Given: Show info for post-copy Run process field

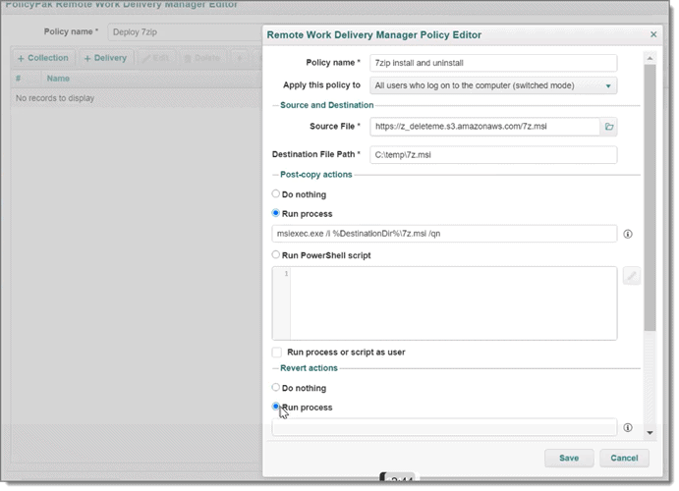Looking at the screenshot, I should coord(628,234).
